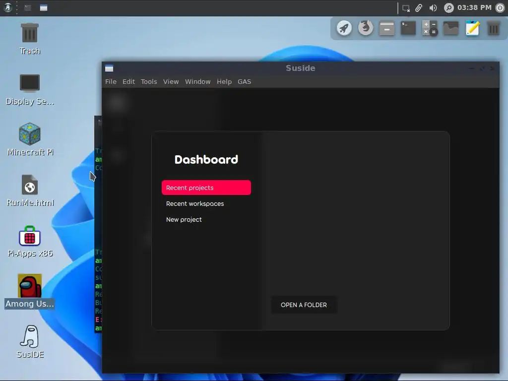Launch the Pi-Apps x86 desktop icon
This screenshot has height=381, width=508.
click(x=30, y=242)
